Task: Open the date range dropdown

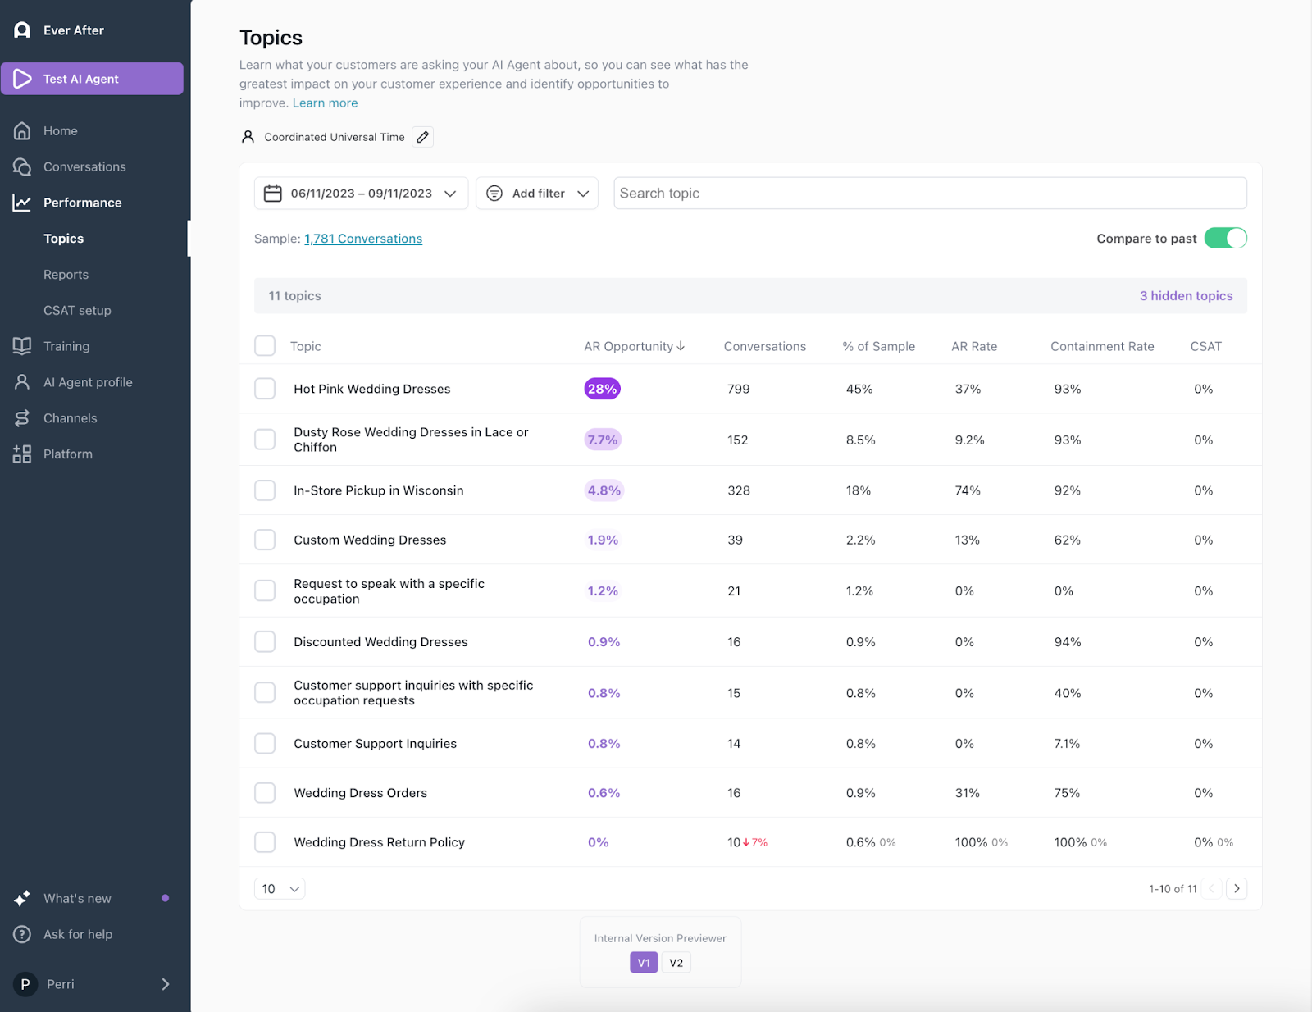Action: 361,194
